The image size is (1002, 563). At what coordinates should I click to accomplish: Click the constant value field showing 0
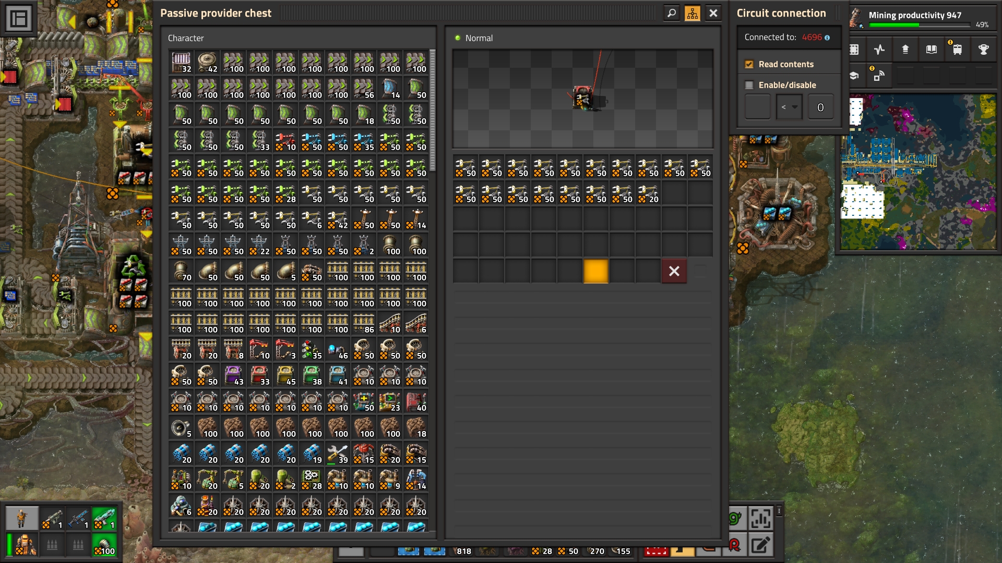pos(820,107)
